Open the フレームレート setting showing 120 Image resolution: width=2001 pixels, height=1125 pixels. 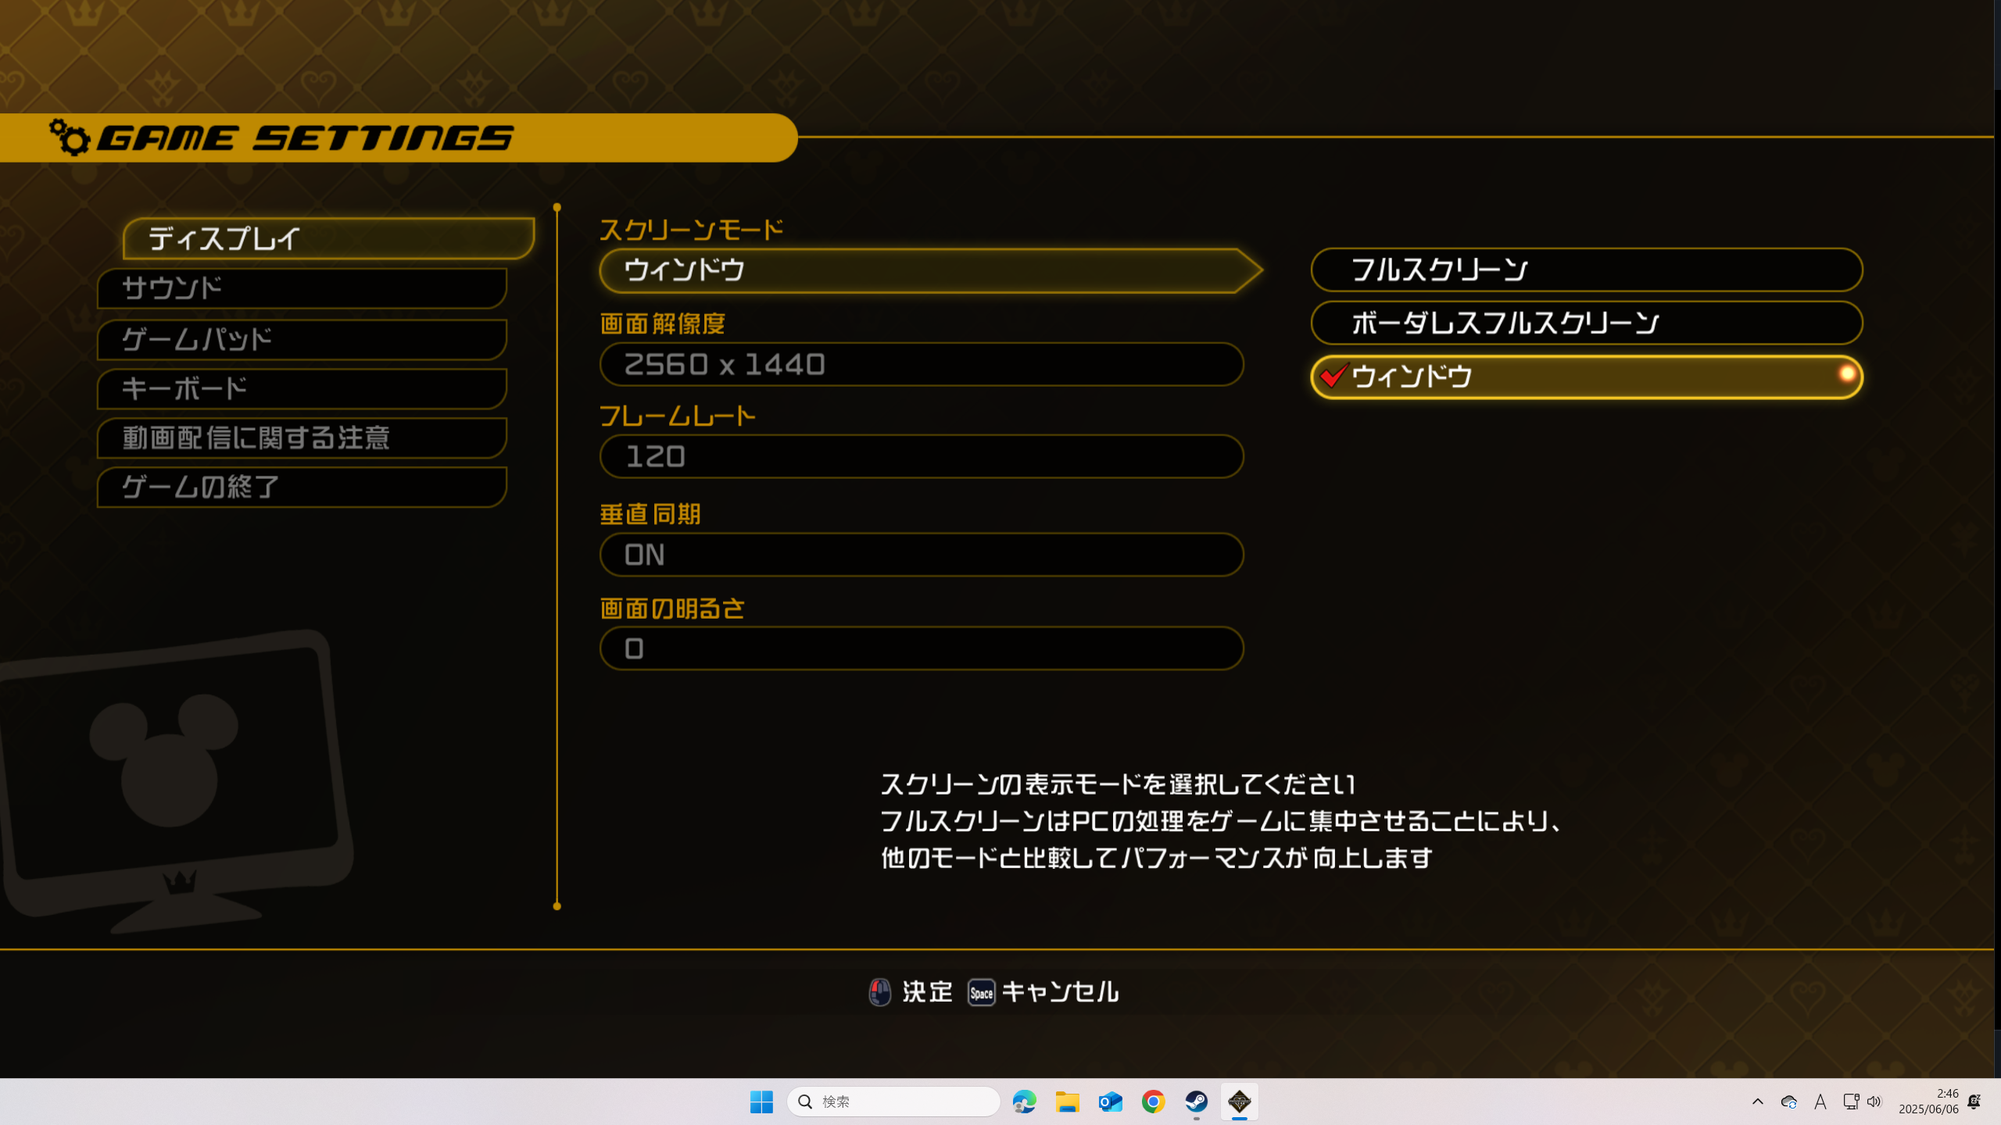[x=922, y=457]
